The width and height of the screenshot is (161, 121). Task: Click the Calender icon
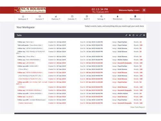(72, 16)
